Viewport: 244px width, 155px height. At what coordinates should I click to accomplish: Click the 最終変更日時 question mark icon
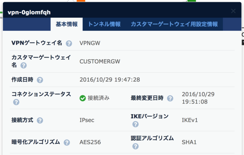point(170,98)
